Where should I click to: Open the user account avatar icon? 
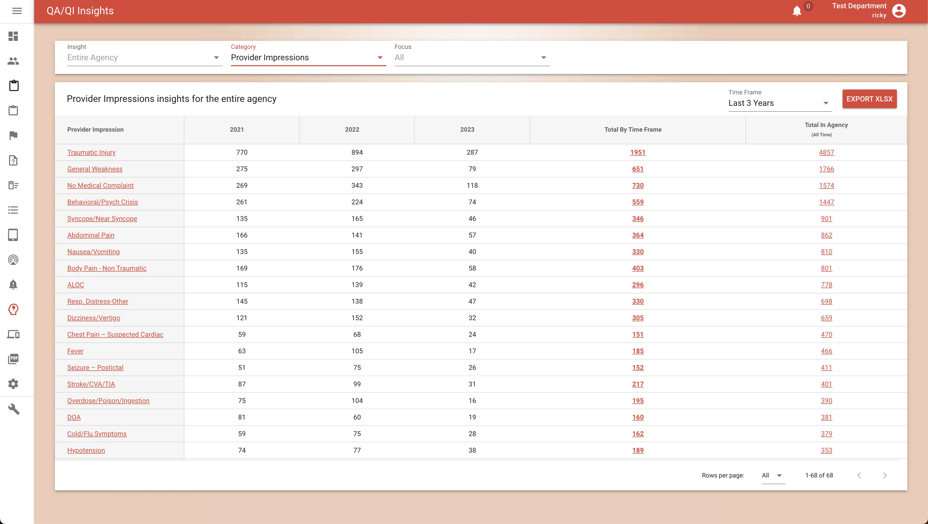tap(899, 11)
